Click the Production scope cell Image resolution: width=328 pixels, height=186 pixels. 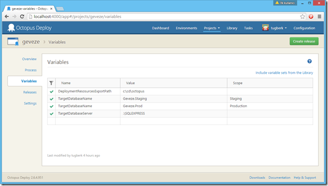(x=270, y=106)
